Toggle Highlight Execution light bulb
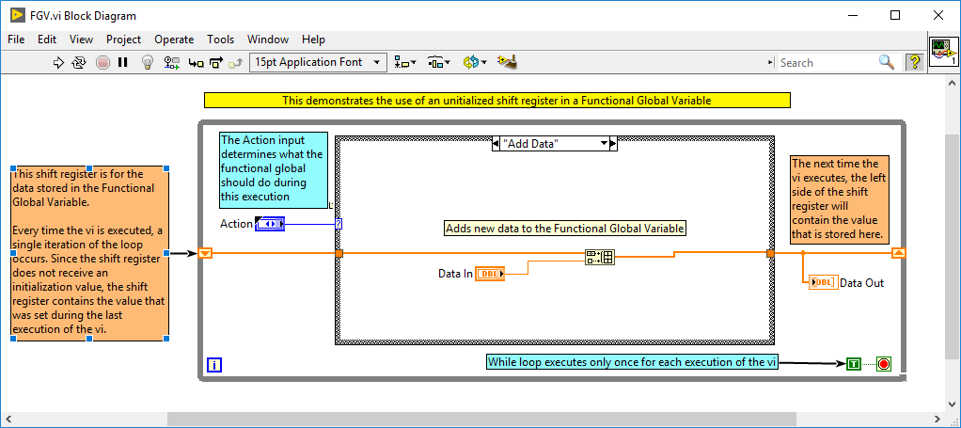961x428 pixels. 148,63
